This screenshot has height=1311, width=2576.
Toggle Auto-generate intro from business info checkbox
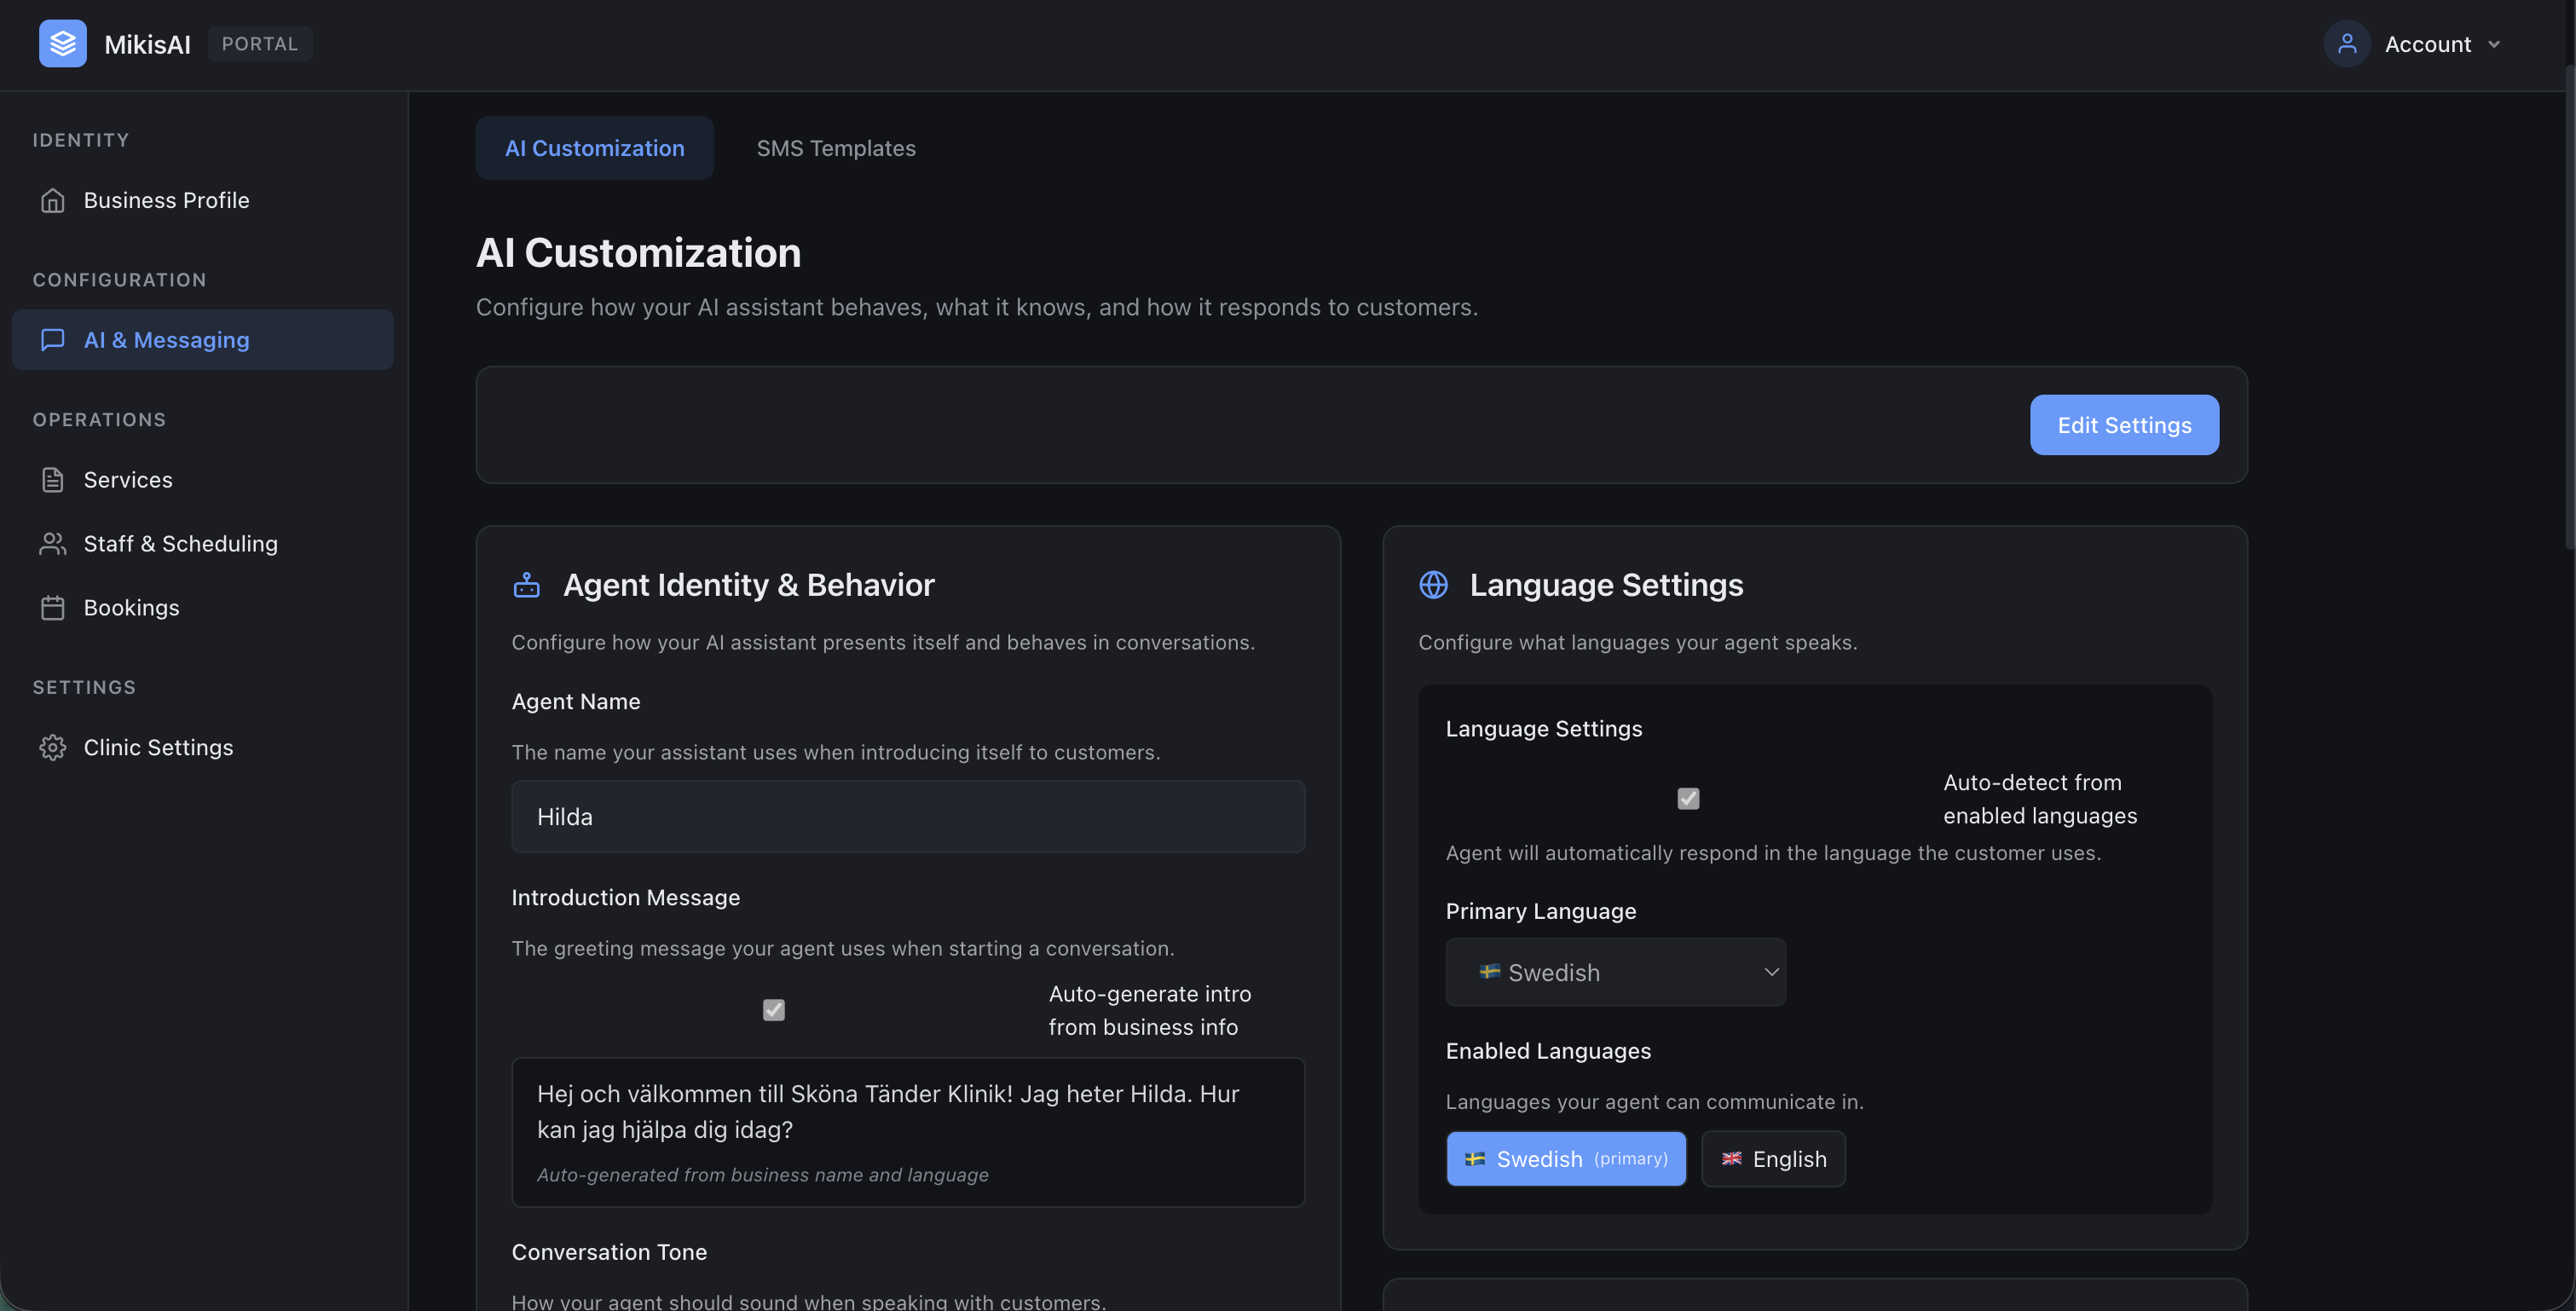774,1011
